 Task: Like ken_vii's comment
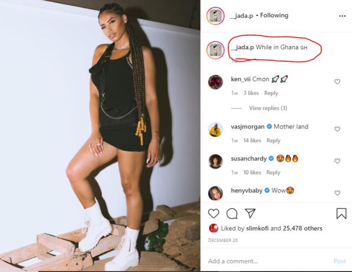(x=337, y=82)
